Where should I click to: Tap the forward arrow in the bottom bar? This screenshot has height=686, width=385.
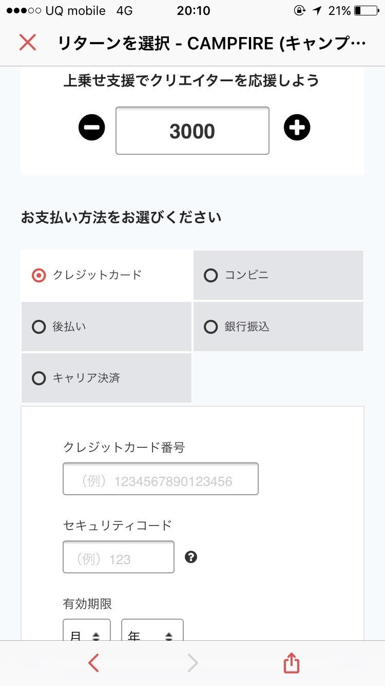click(192, 663)
